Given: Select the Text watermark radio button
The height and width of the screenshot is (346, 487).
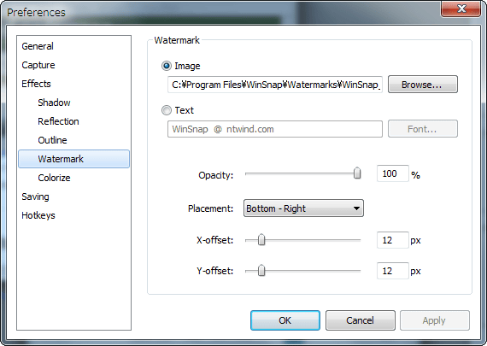Looking at the screenshot, I should click(167, 110).
